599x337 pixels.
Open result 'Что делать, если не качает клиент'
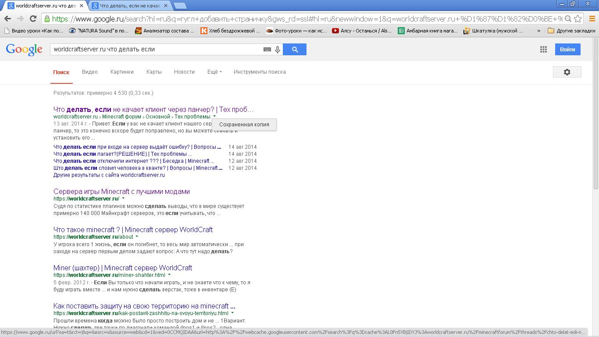[153, 109]
